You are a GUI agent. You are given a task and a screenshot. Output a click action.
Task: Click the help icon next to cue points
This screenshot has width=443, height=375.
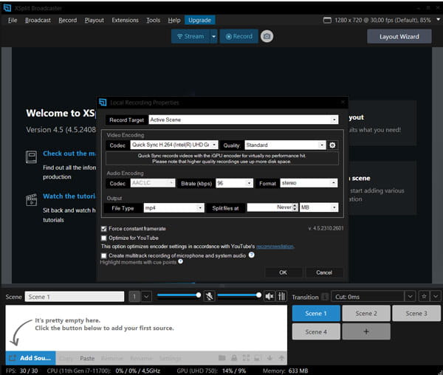[x=181, y=261]
